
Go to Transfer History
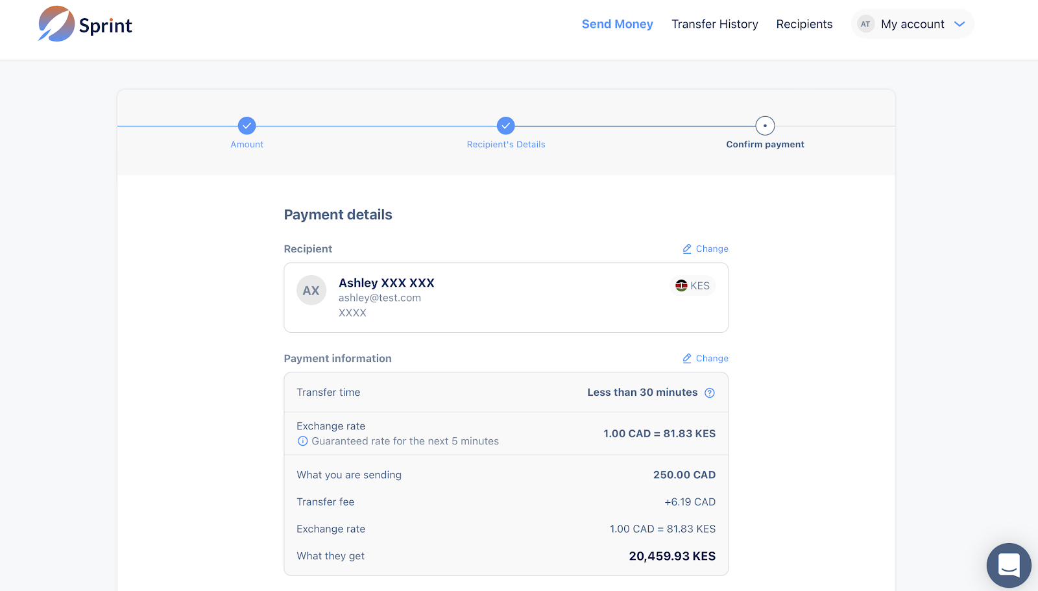click(x=714, y=24)
